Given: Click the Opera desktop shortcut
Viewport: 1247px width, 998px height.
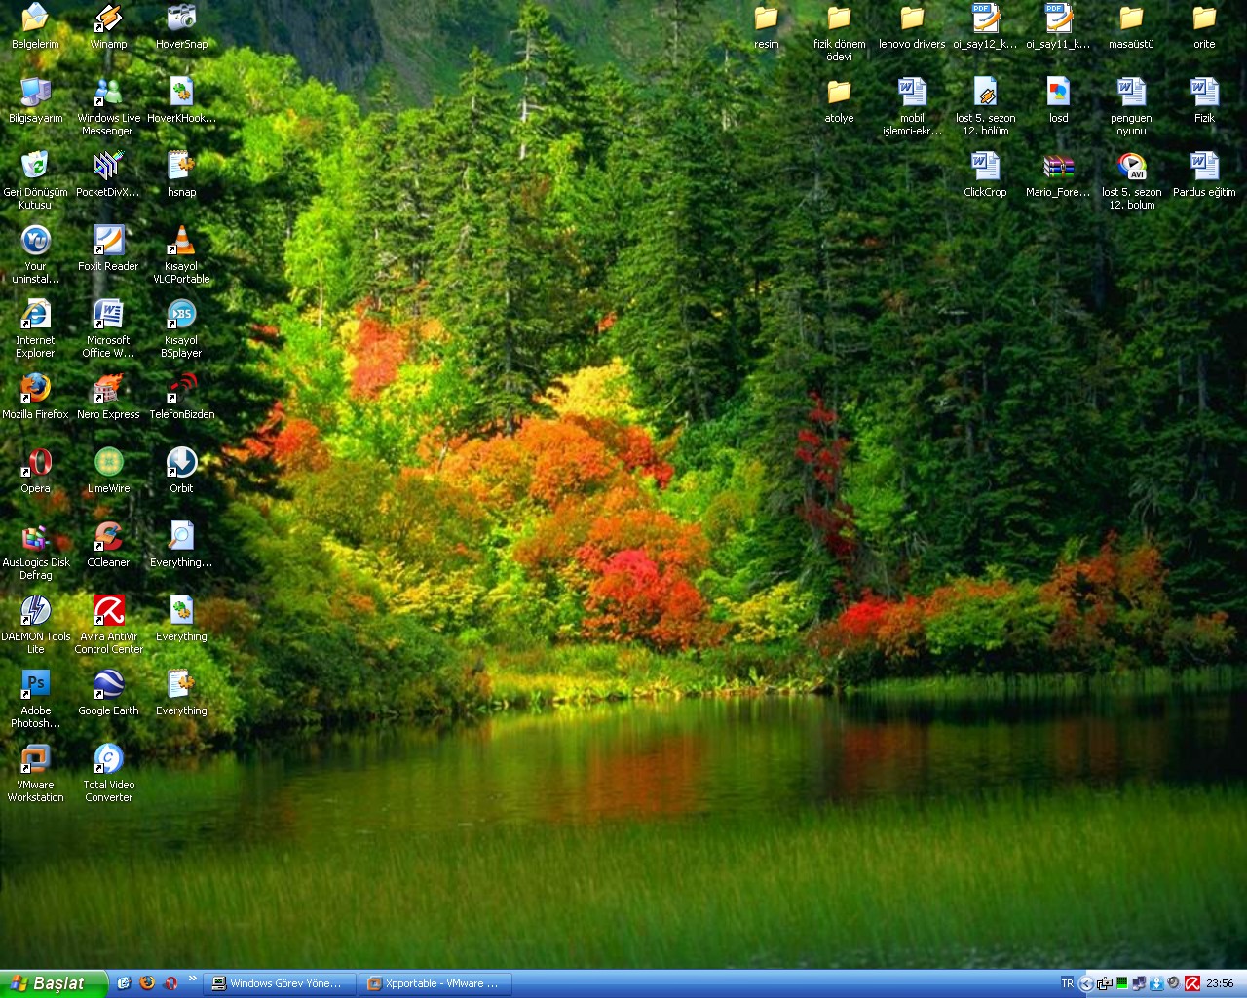Looking at the screenshot, I should pyautogui.click(x=35, y=463).
